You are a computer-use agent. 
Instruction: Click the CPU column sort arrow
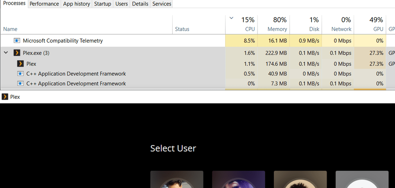tap(232, 18)
